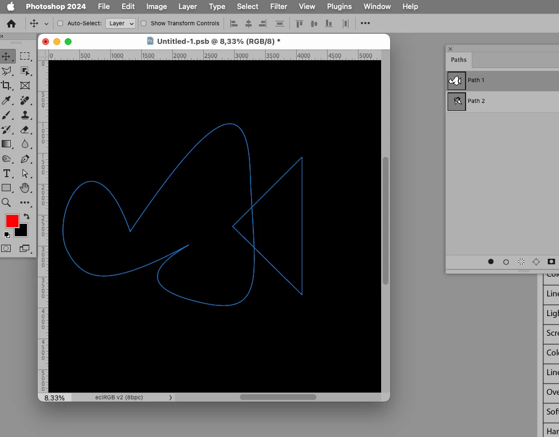Click the 8,33% zoom level field

(55, 398)
